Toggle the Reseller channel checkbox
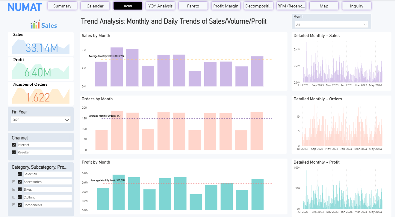Screen dimensions: 395x217 (13, 152)
